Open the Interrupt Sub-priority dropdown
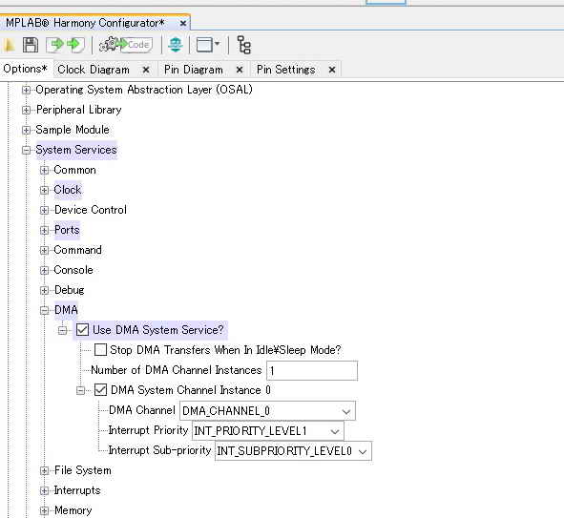 click(x=293, y=451)
